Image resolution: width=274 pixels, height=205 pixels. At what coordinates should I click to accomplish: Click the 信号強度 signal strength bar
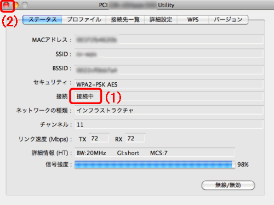[155, 164]
